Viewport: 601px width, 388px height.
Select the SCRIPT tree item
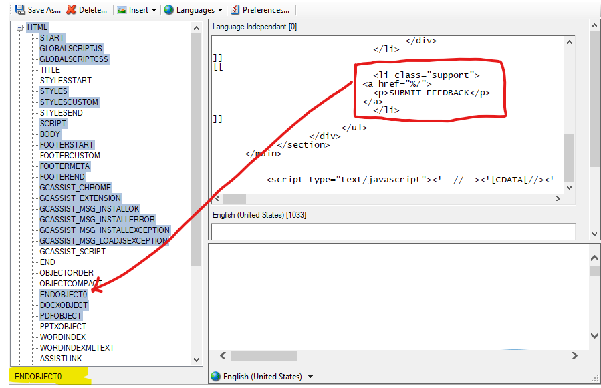point(53,124)
